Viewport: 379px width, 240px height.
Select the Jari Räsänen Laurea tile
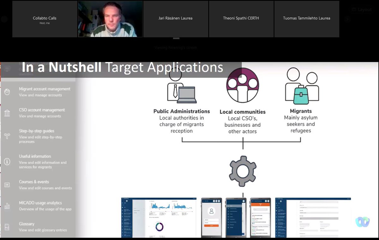[176, 19]
